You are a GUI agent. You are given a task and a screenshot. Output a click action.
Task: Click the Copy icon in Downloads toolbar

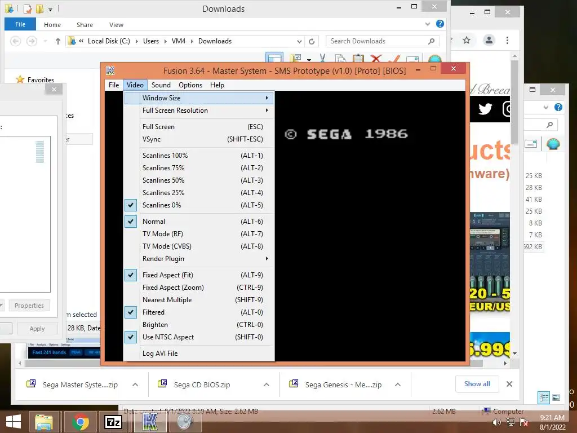[340, 59]
